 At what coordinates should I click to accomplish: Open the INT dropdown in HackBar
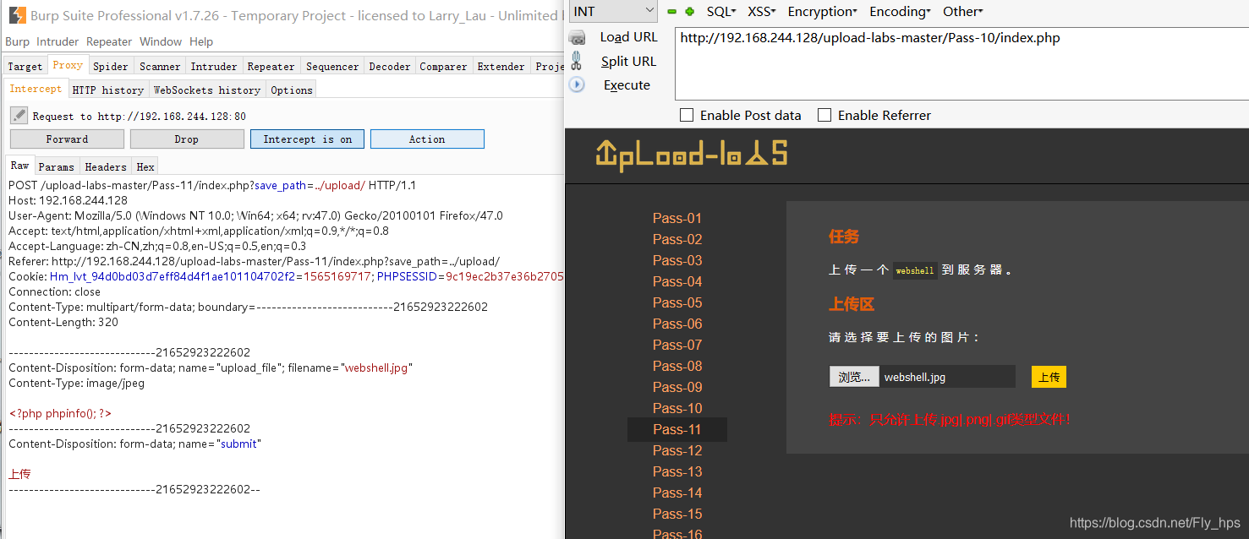click(614, 11)
